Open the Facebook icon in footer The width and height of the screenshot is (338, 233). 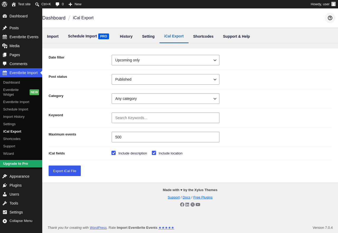pos(182,205)
